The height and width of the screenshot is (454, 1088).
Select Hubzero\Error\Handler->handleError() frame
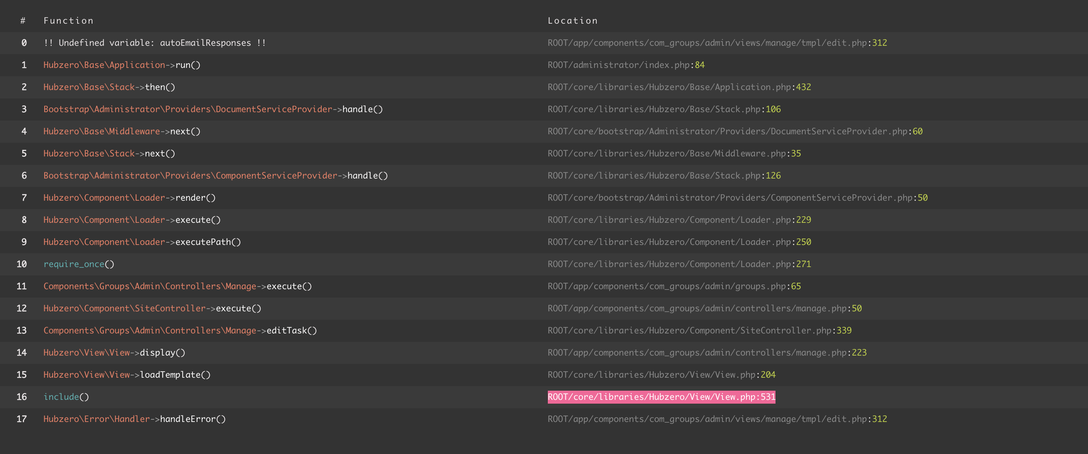[x=134, y=419]
